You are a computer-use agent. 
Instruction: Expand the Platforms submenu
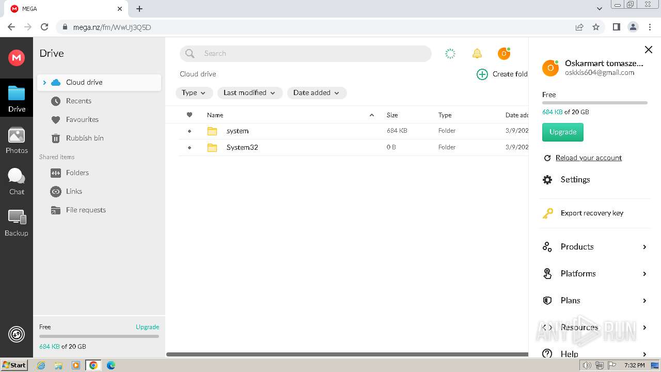[644, 274]
